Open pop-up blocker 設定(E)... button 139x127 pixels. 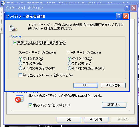[x=114, y=105]
